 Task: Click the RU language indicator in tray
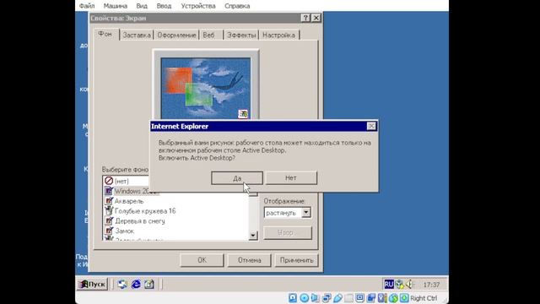389,285
